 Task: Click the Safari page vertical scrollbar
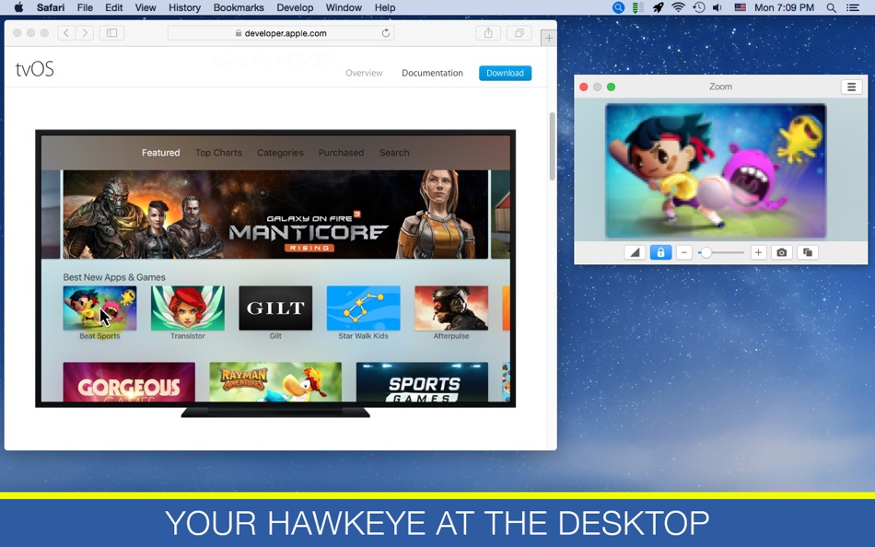tap(552, 146)
